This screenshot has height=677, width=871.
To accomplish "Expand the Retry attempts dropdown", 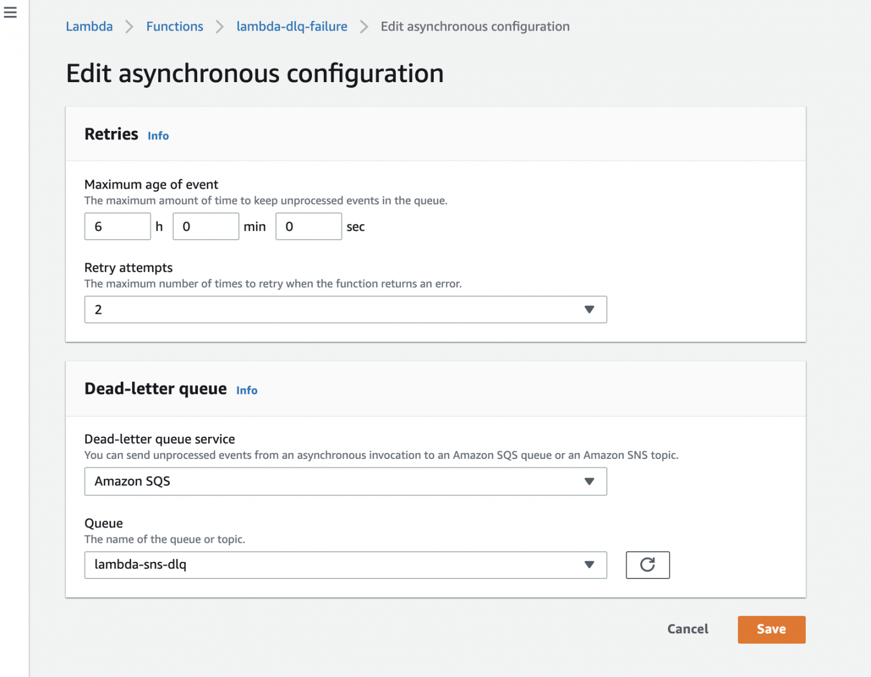I will tap(346, 309).
